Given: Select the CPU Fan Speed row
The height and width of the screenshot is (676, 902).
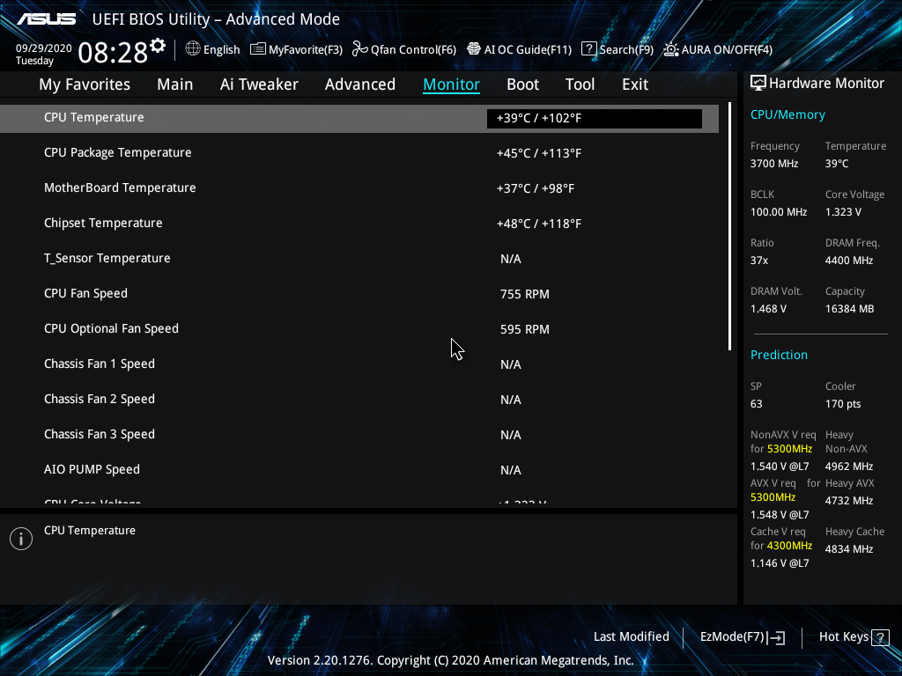Looking at the screenshot, I should coord(359,294).
